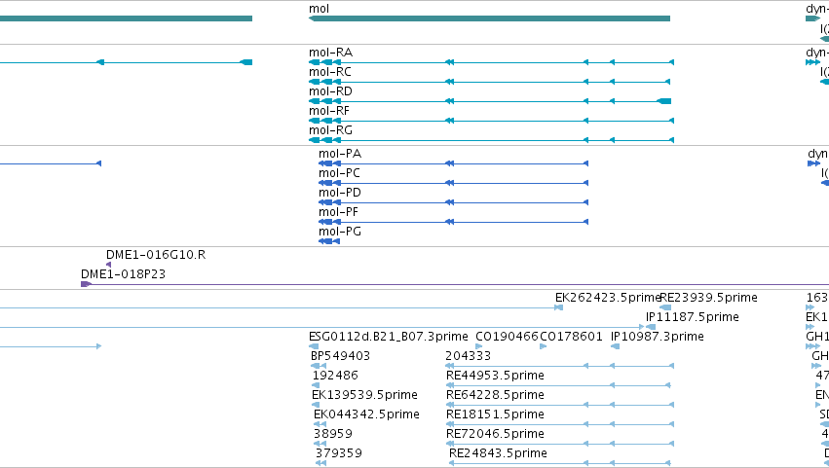
Task: Select the mol-RA transcript label
Action: 330,53
